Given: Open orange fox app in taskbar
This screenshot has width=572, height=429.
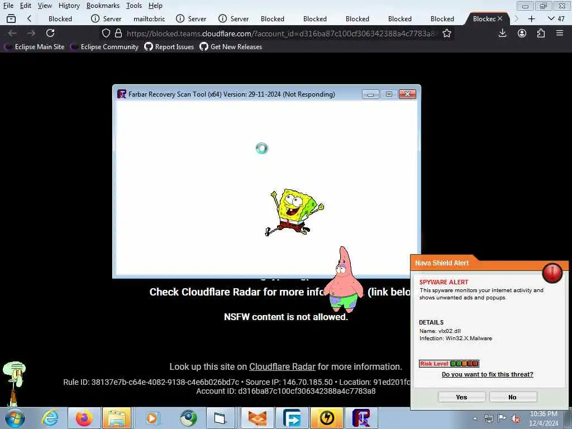Looking at the screenshot, I should click(258, 418).
